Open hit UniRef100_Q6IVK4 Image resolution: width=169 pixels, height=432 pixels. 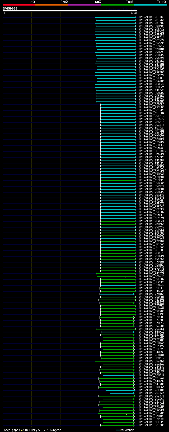(x=152, y=20)
